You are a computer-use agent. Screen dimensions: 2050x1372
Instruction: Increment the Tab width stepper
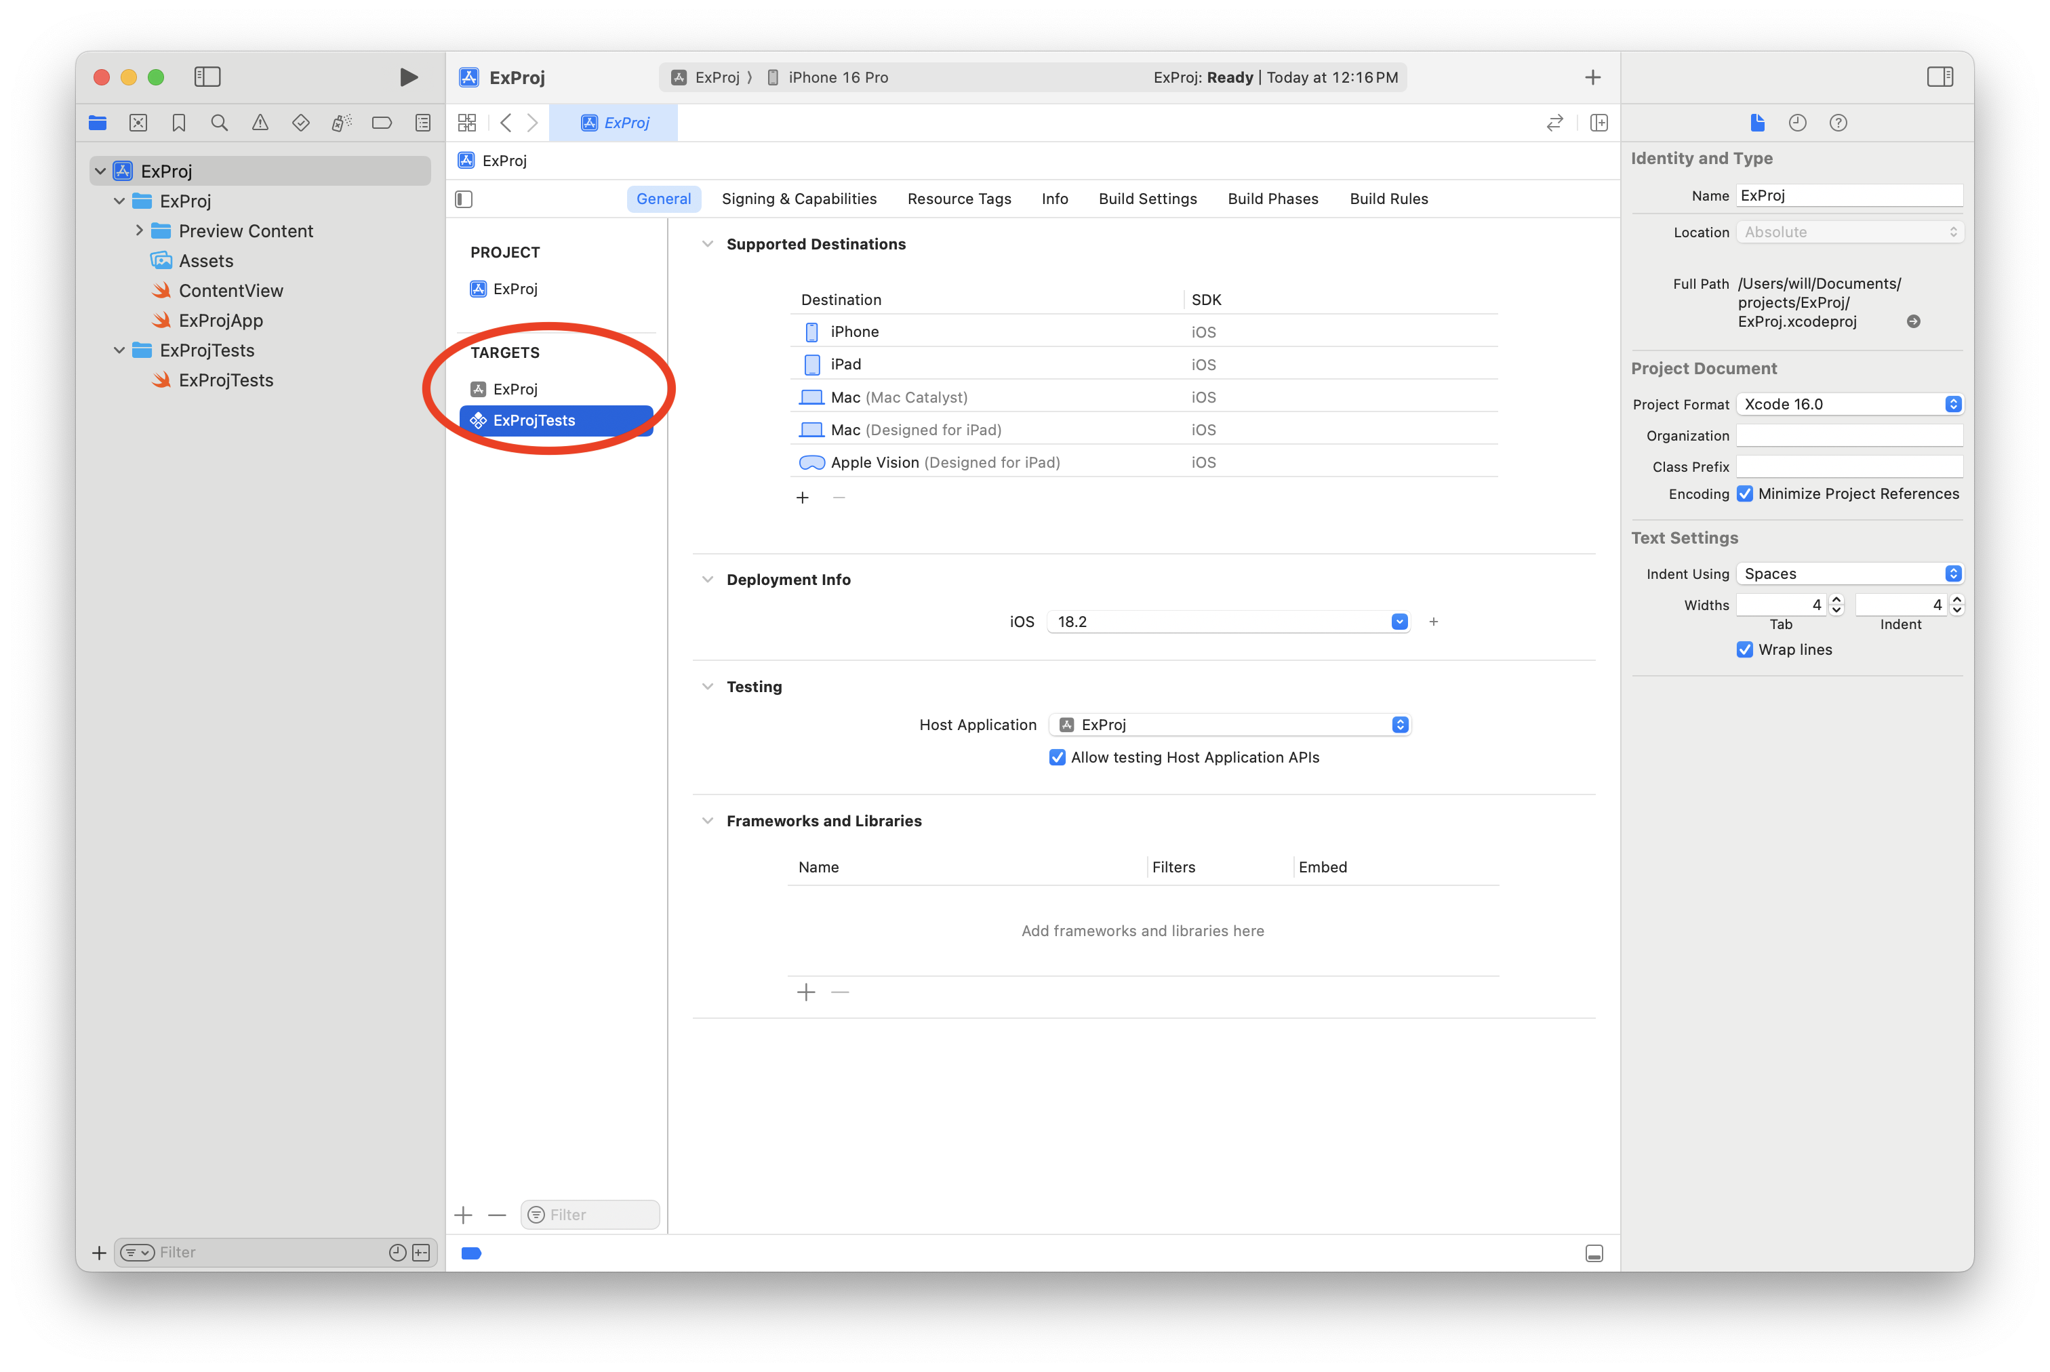[1836, 599]
